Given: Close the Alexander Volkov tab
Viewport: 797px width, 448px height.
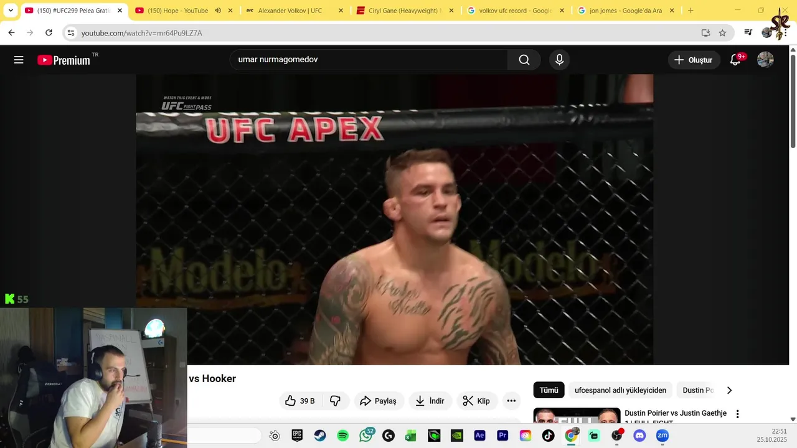Looking at the screenshot, I should 341,11.
